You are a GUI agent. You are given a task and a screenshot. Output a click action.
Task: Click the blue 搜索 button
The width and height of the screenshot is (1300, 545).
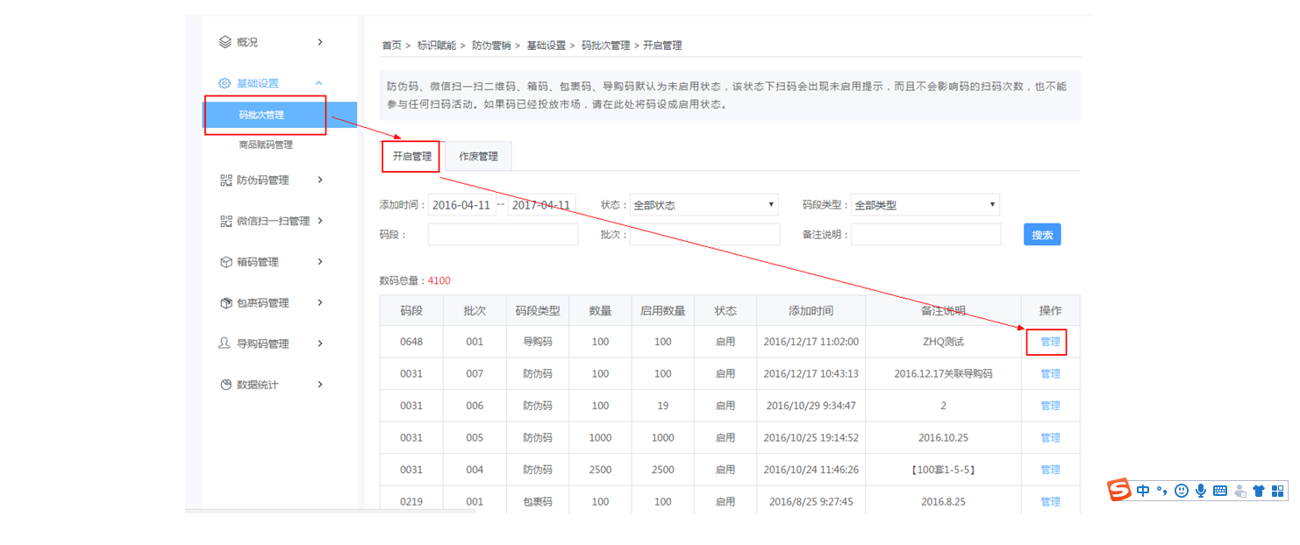point(1042,235)
